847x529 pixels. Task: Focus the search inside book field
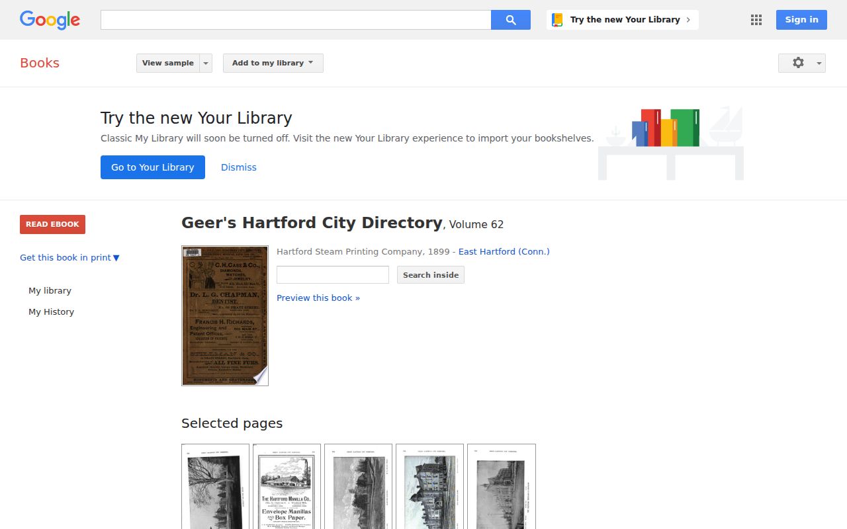(x=333, y=274)
